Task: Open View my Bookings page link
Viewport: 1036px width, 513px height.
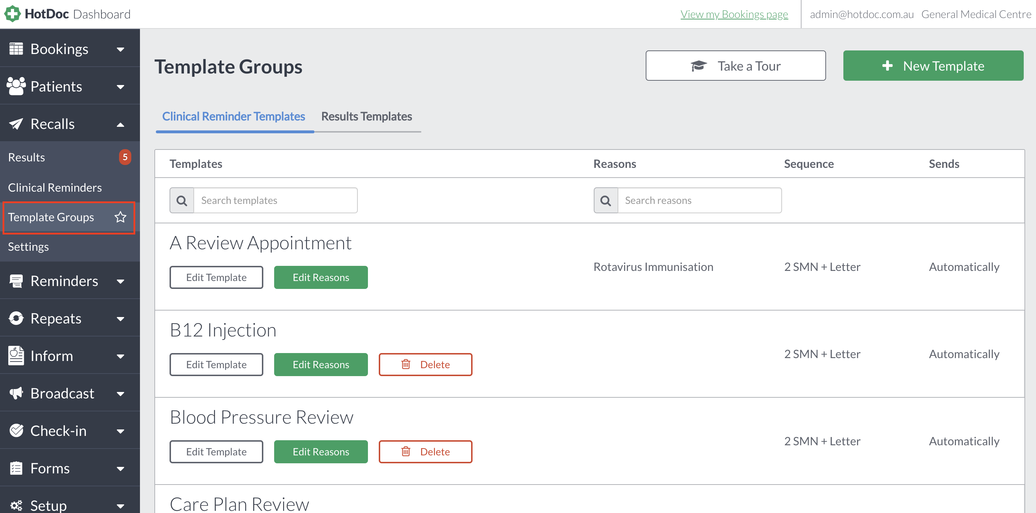Action: [x=734, y=14]
